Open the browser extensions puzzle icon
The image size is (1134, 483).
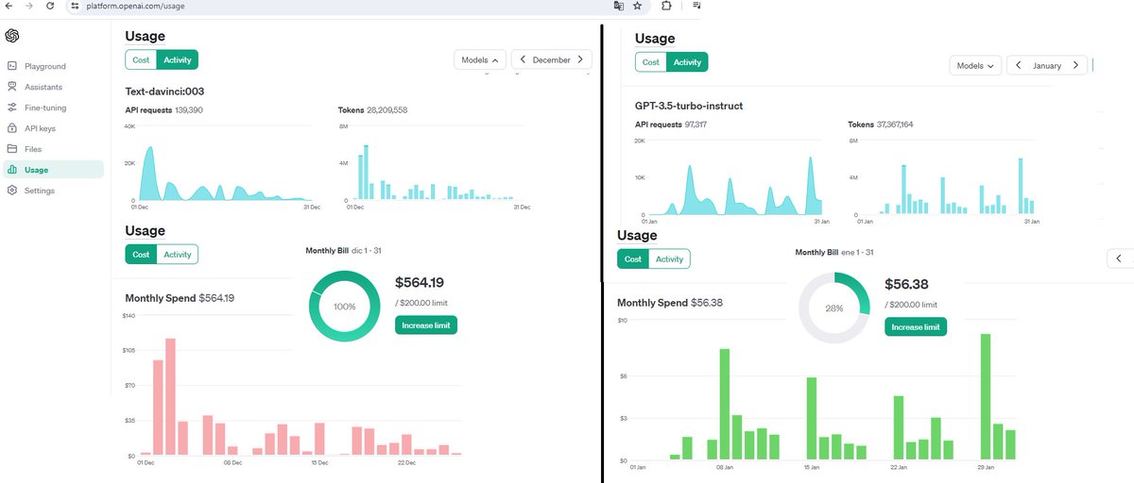[666, 6]
